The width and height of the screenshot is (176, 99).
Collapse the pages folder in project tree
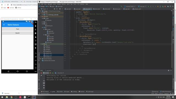tap(44, 35)
